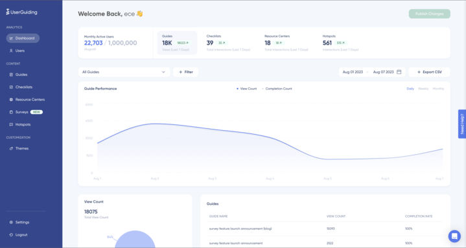Toggle the View Count legend series
Screen dimensions: 466x248
(247, 89)
